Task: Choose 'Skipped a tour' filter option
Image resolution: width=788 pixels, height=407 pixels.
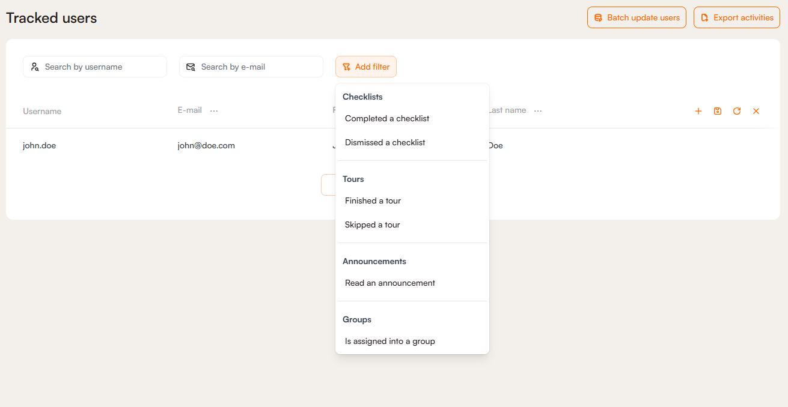Action: (372, 225)
